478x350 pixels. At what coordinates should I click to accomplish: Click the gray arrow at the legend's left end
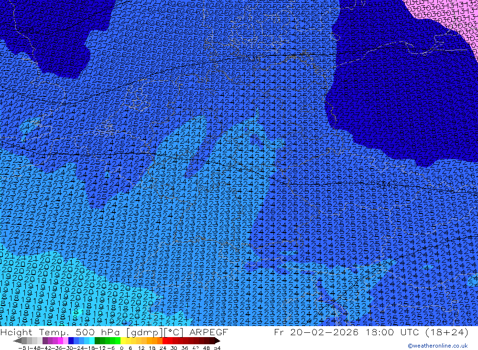point(17,340)
